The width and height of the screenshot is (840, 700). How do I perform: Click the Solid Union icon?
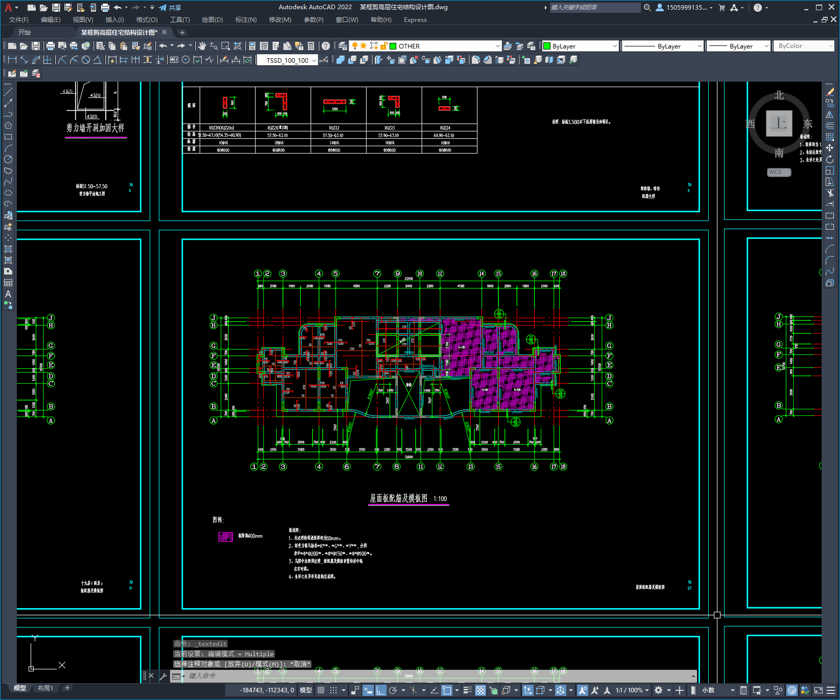[341, 60]
